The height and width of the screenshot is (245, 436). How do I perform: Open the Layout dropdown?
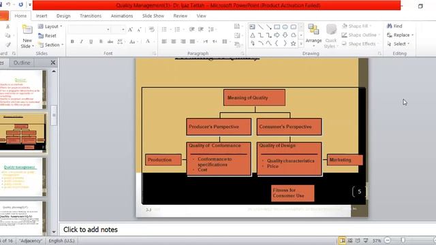click(50, 27)
